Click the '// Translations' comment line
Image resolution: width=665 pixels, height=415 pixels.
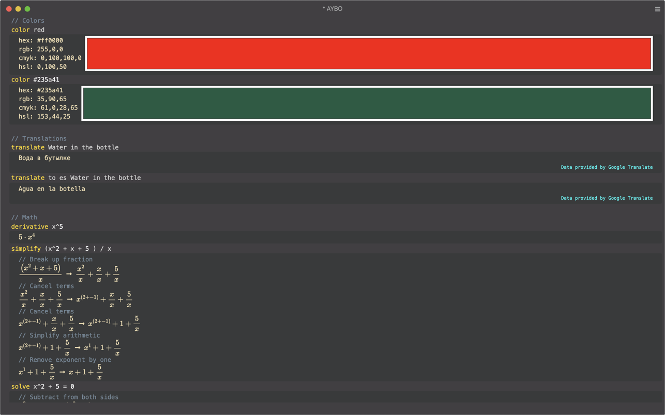(x=39, y=138)
